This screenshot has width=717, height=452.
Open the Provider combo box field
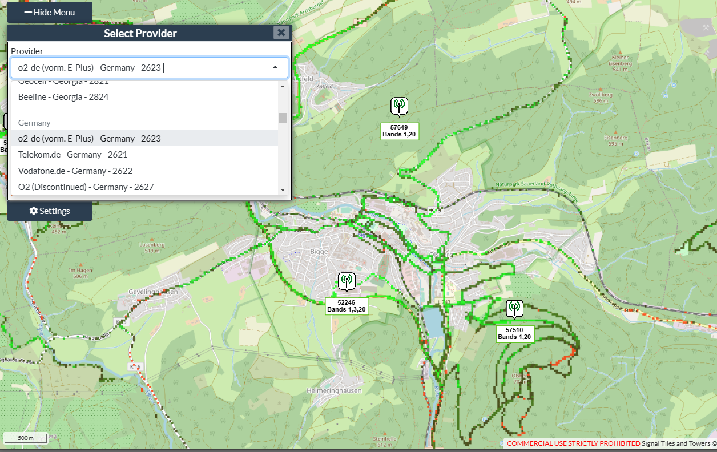point(149,67)
